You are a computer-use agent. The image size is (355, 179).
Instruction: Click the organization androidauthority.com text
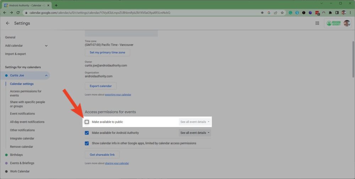click(98, 76)
